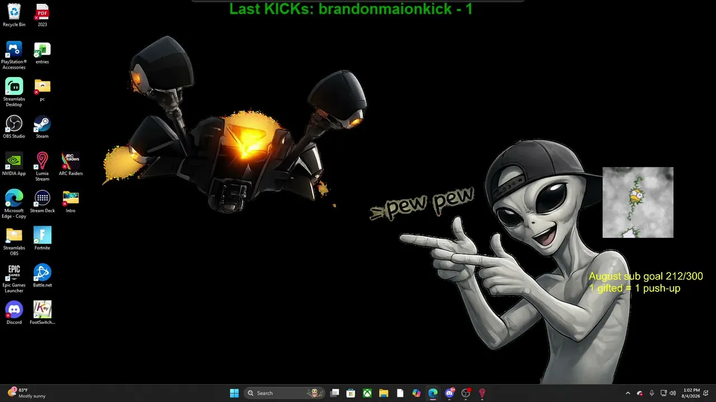This screenshot has width=716, height=402.
Task: Open the weather widget showing 83°F
Action: click(27, 393)
